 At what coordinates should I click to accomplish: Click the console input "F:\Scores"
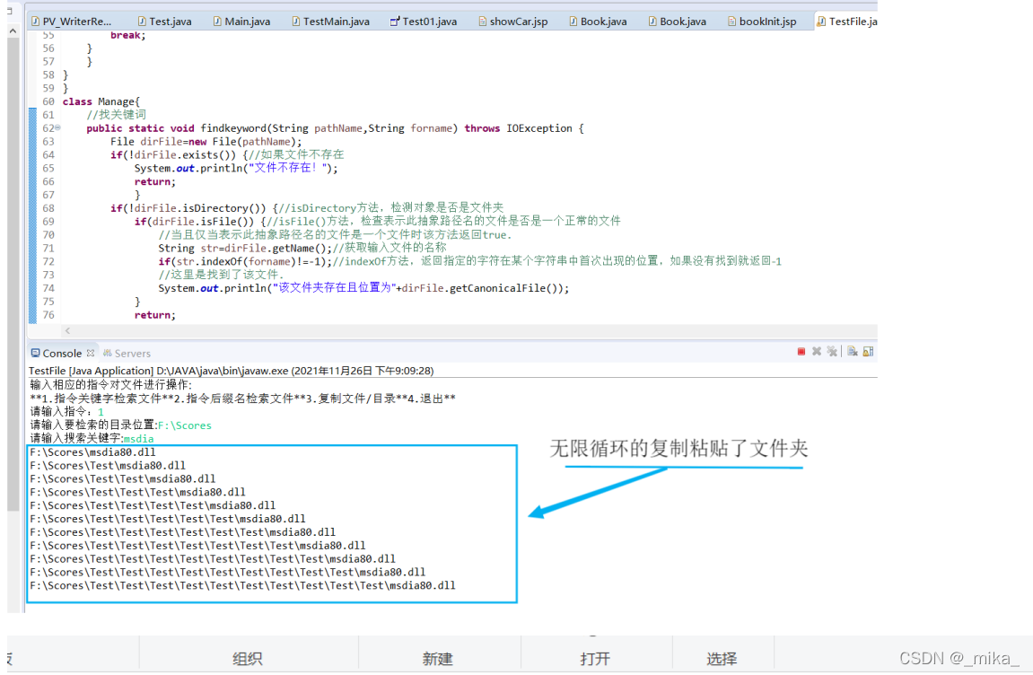click(185, 425)
